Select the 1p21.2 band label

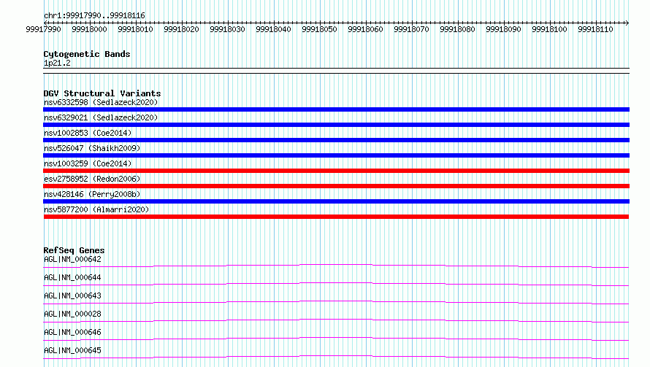[57, 63]
